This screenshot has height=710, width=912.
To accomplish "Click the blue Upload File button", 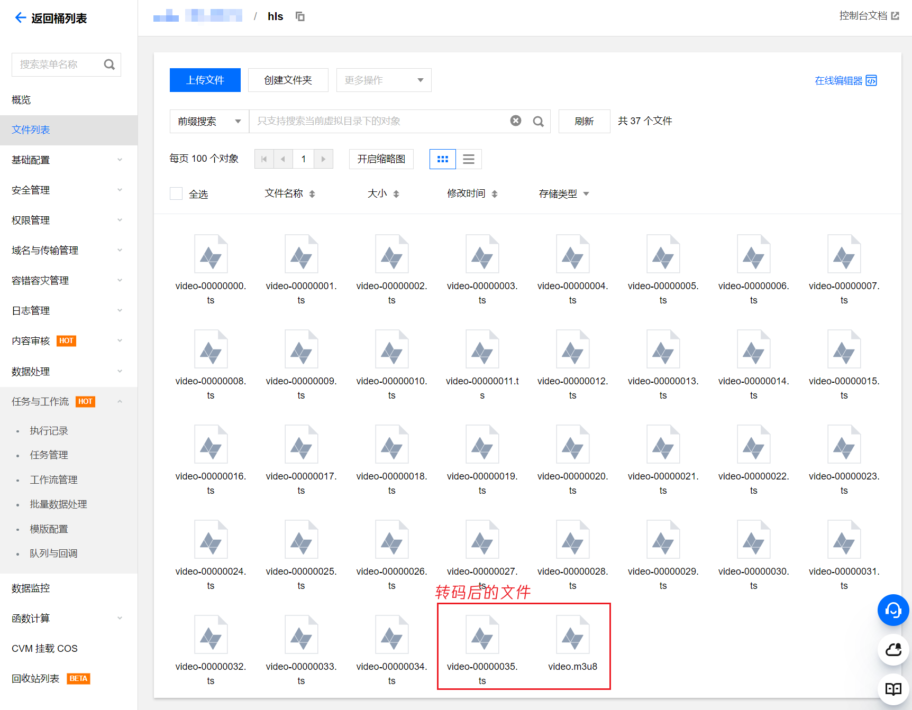I will coord(205,80).
